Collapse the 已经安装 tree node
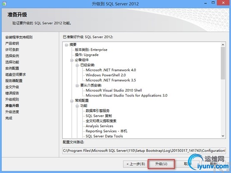This screenshot has height=173, width=231. 77,65
